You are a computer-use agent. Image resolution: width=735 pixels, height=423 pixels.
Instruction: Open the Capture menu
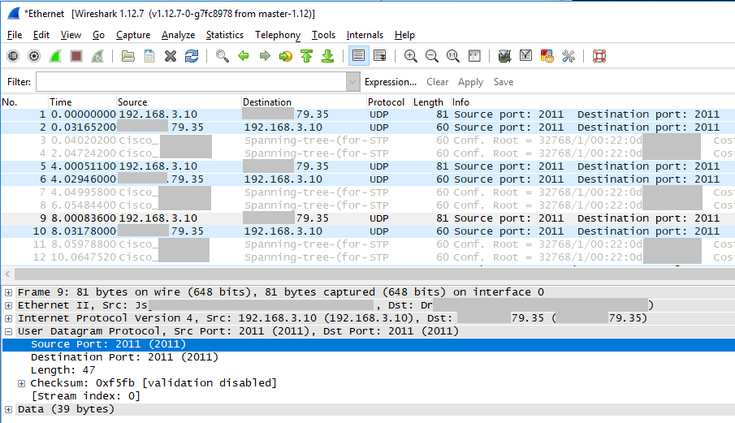pos(133,35)
